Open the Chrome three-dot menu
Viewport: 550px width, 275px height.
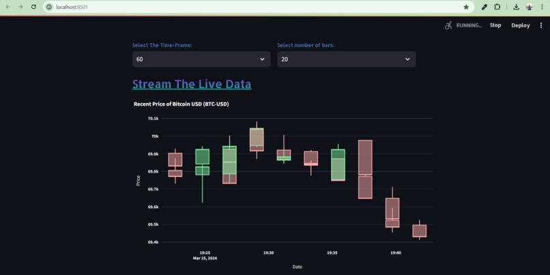[542, 7]
